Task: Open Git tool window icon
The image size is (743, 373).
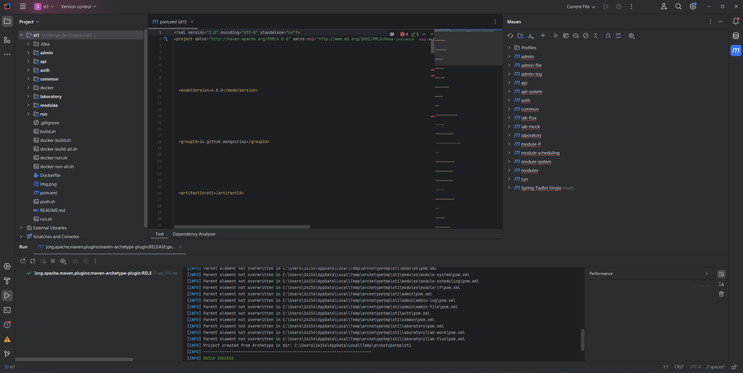Action: pos(7,354)
